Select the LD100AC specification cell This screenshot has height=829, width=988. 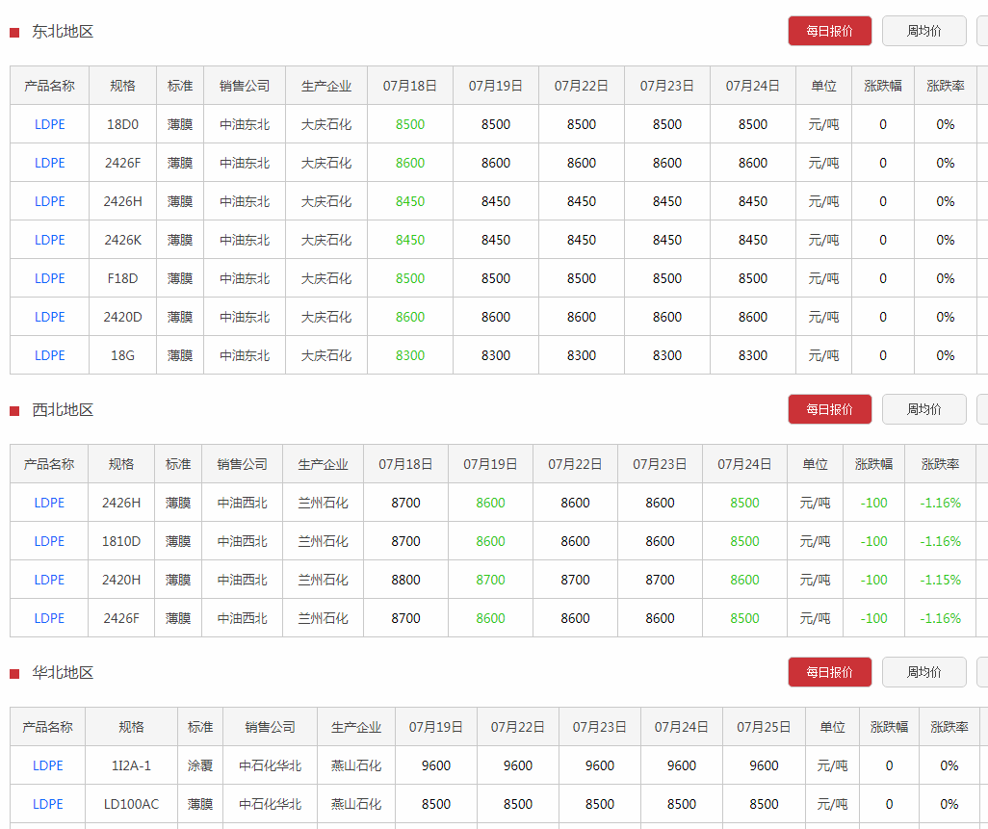(132, 804)
